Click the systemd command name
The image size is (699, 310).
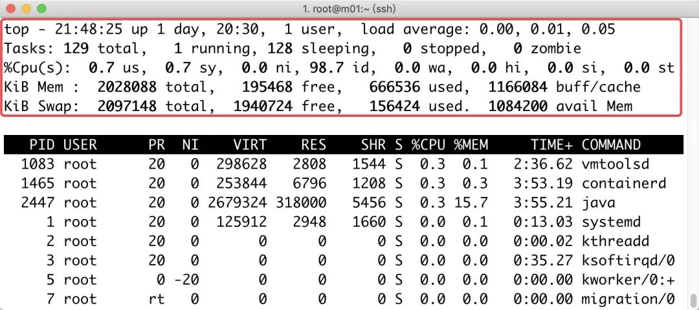(610, 222)
